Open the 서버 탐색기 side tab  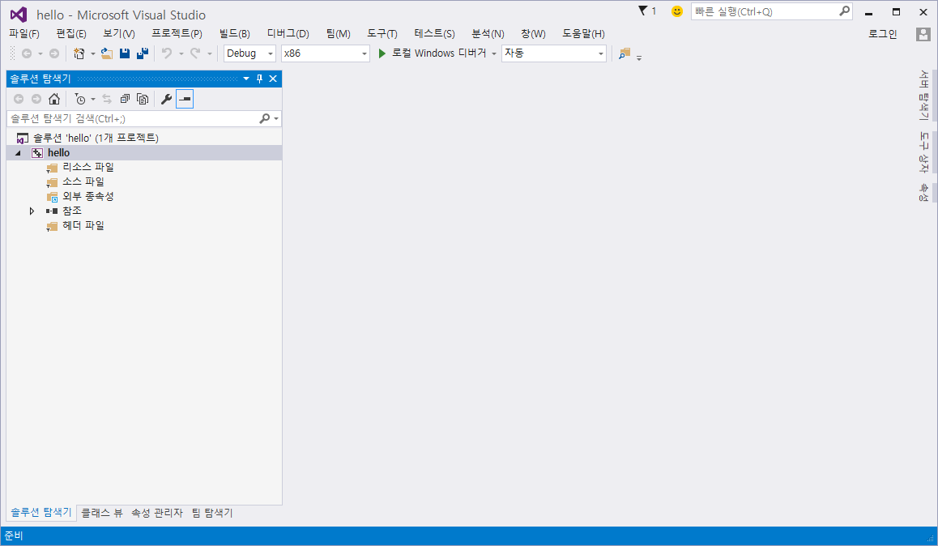coord(923,95)
